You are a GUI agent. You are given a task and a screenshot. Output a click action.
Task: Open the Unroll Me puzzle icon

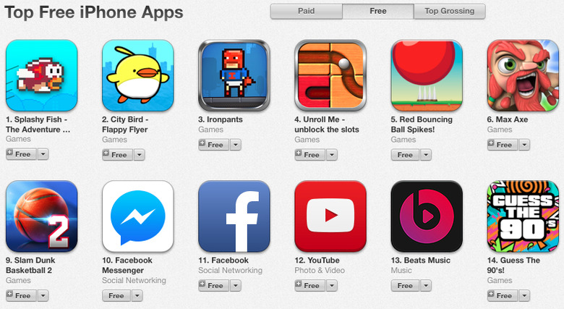pos(330,75)
